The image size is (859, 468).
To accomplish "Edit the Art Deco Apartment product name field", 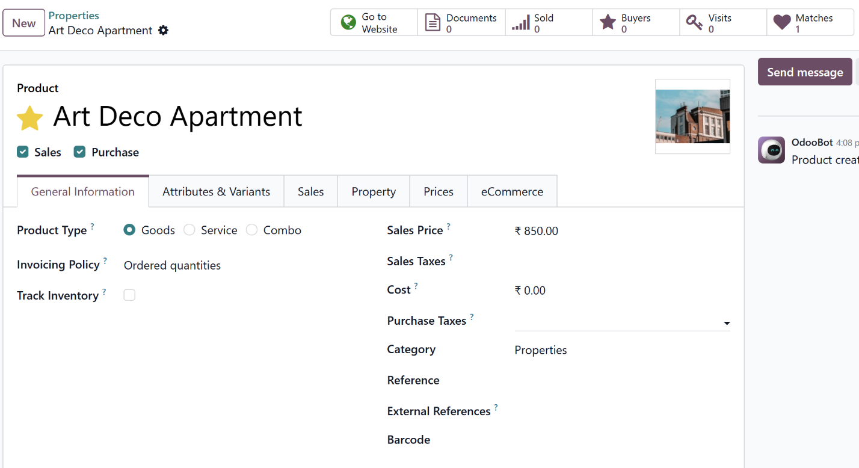I will click(178, 116).
